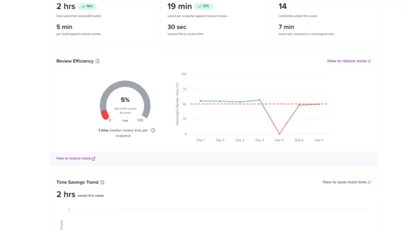Screen dimensions: 409x230
Task: Select the Day 4 data point on chart
Action: click(x=259, y=100)
